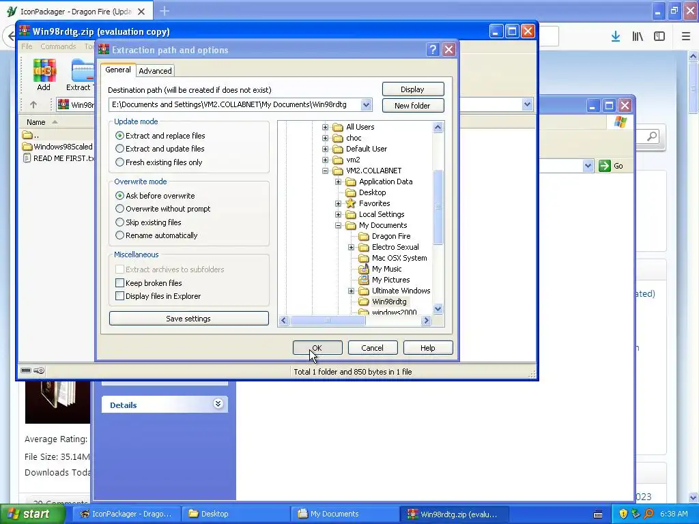Click the Extract To toolbar icon
This screenshot has width=699, height=524.
click(x=81, y=74)
